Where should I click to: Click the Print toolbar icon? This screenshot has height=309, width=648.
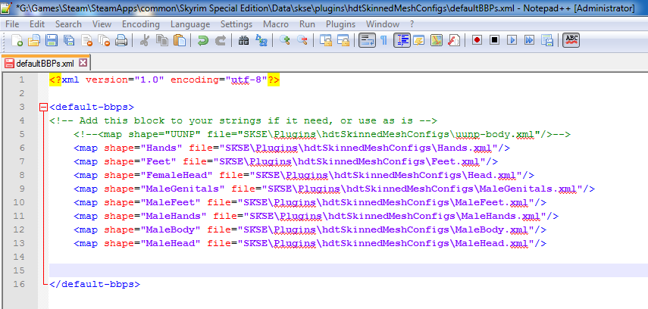(x=121, y=40)
